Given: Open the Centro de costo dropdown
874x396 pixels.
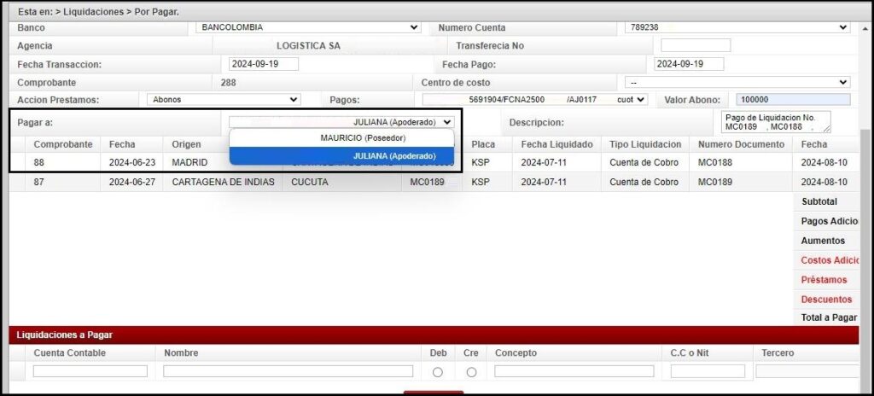Looking at the screenshot, I should tap(737, 83).
